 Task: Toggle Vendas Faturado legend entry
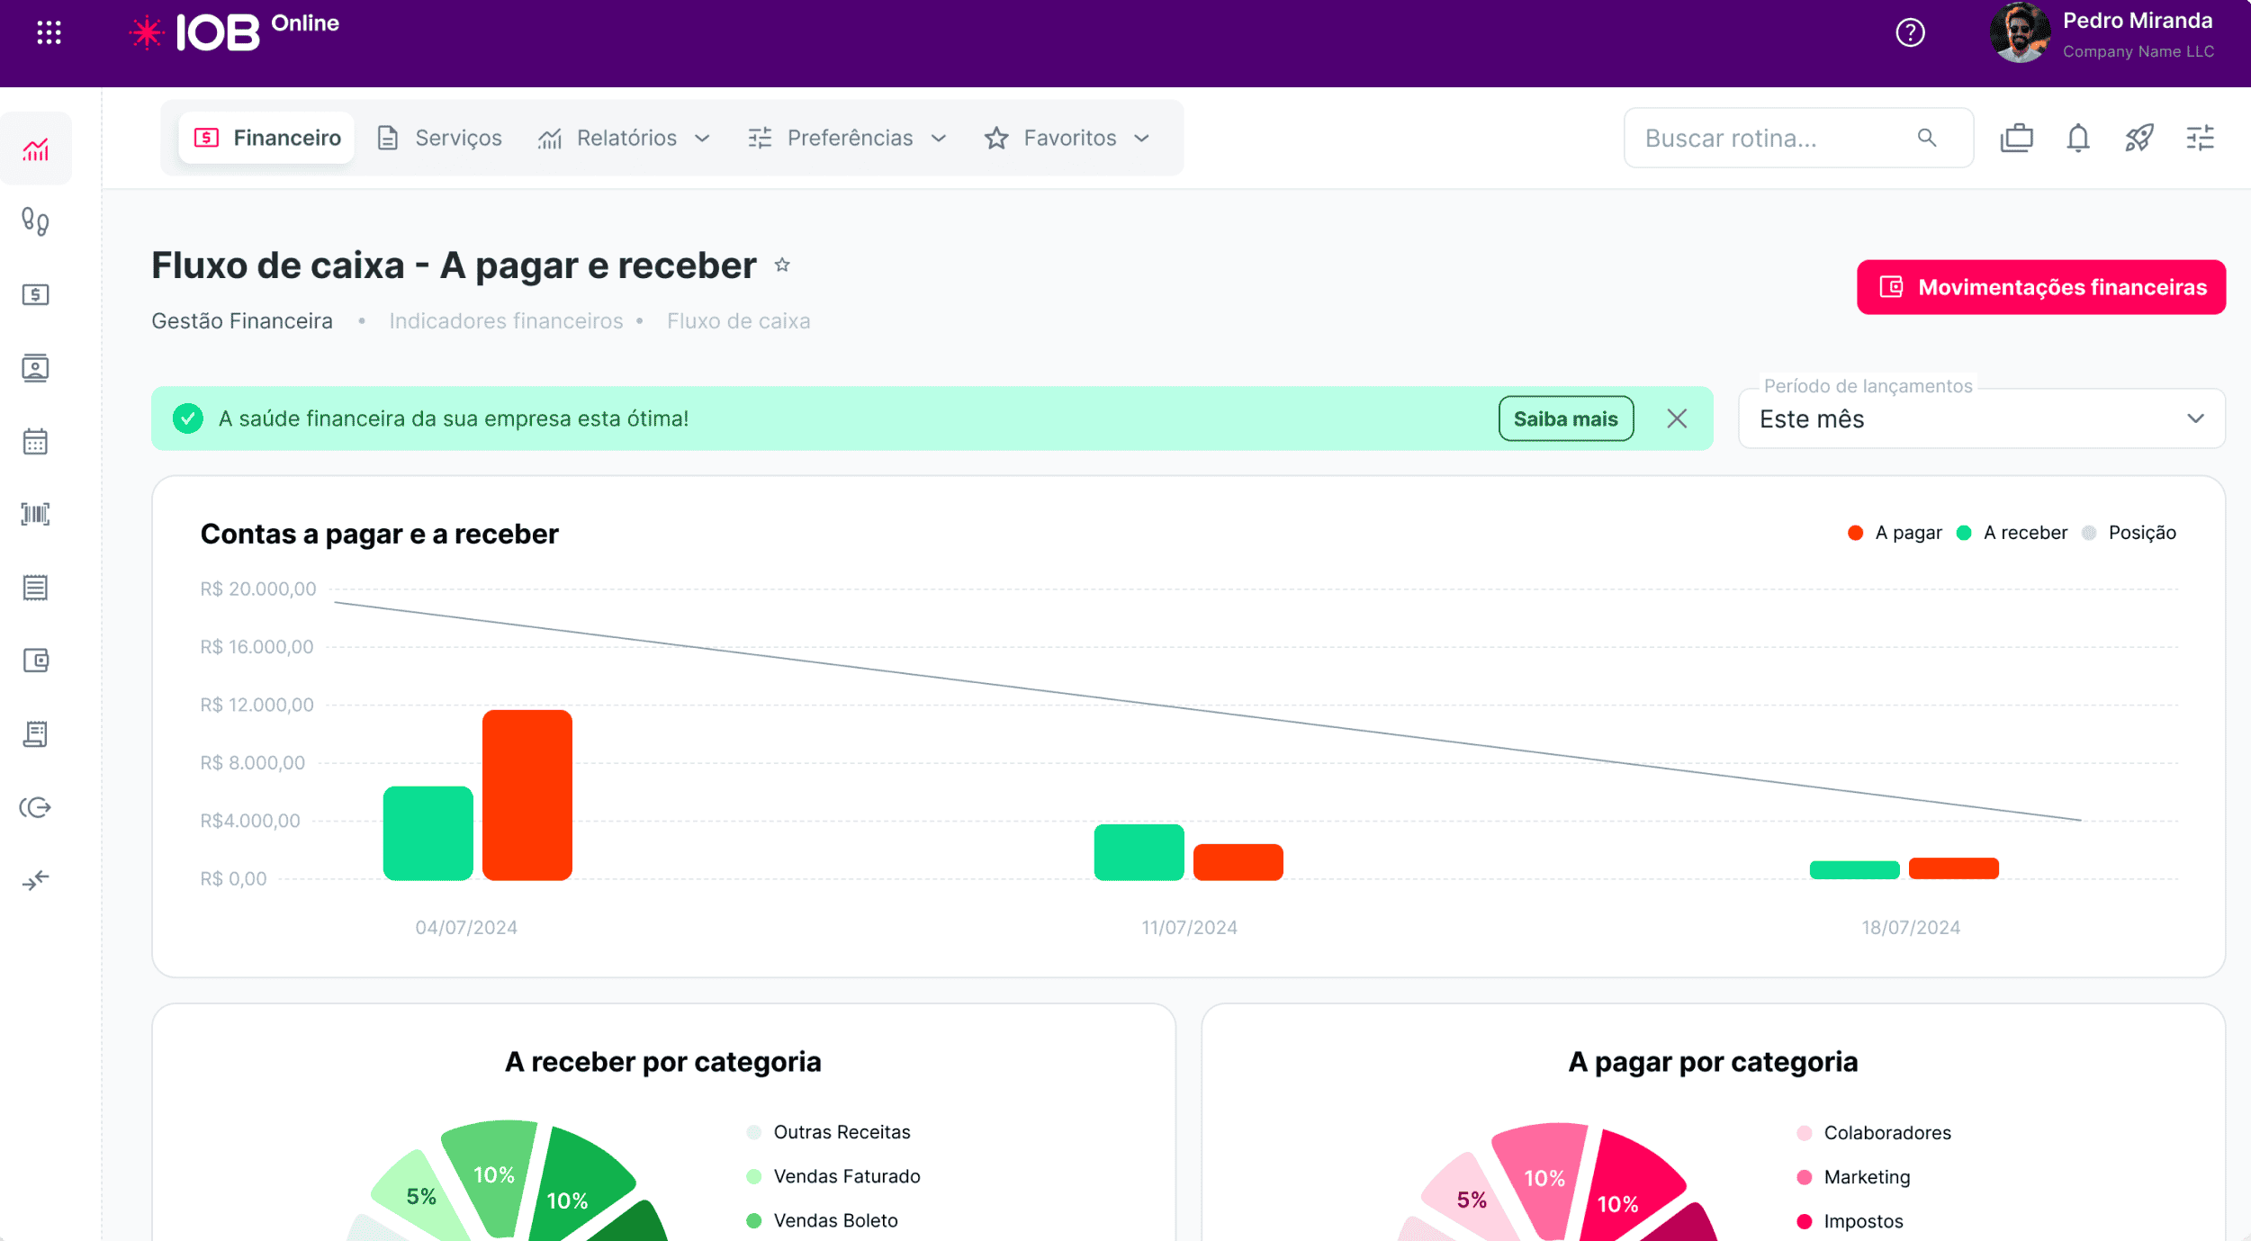click(x=833, y=1176)
